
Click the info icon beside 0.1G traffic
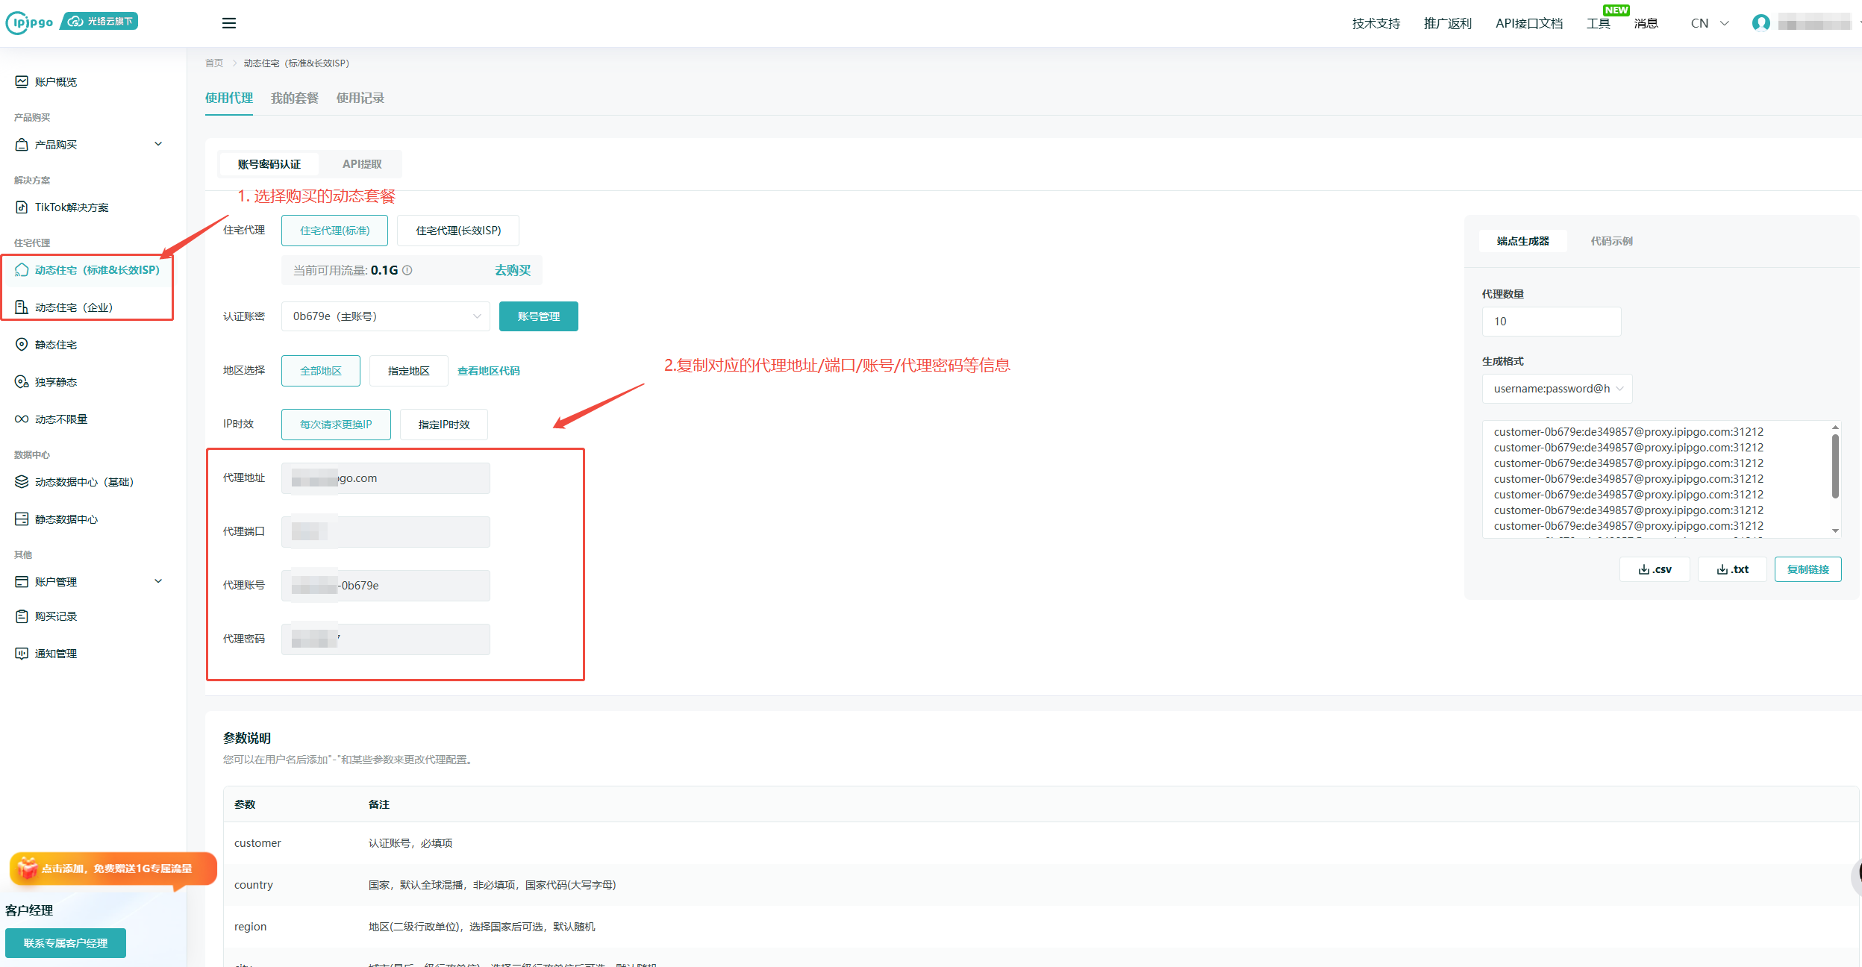coord(407,270)
